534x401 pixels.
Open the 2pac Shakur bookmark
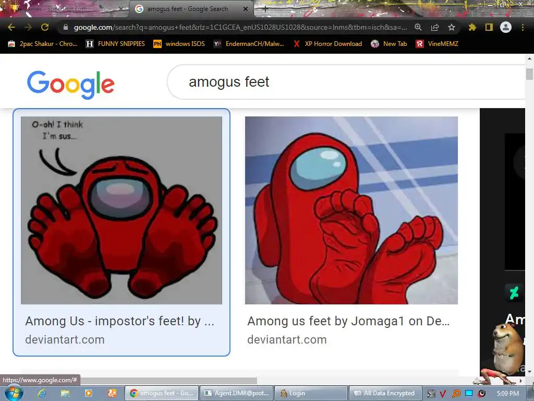coord(43,44)
